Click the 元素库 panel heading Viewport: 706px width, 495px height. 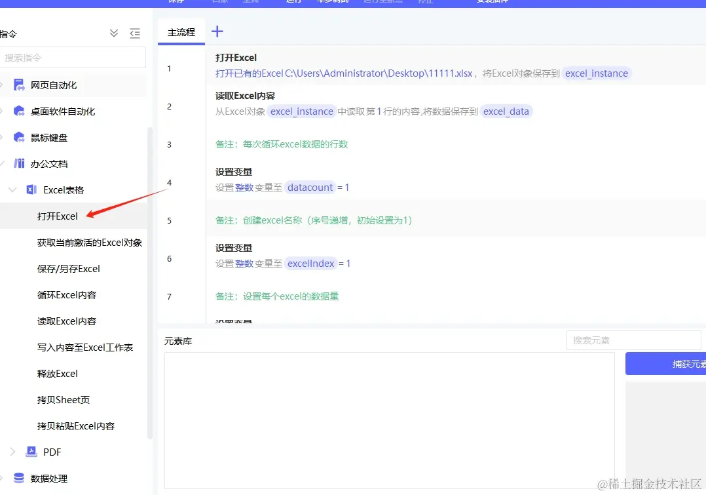178,342
